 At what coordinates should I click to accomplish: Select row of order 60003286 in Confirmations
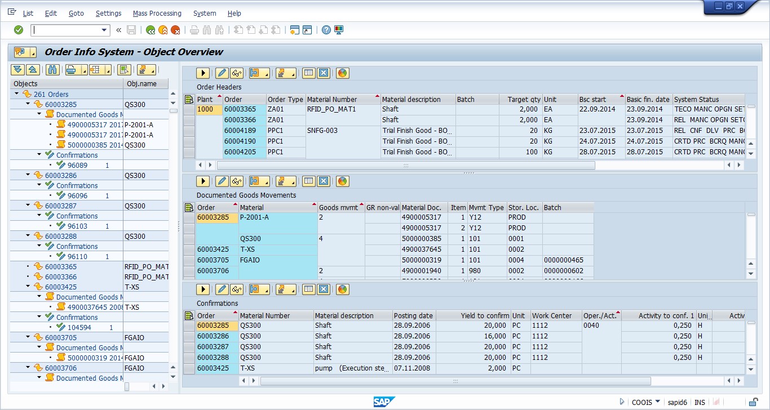(189, 336)
